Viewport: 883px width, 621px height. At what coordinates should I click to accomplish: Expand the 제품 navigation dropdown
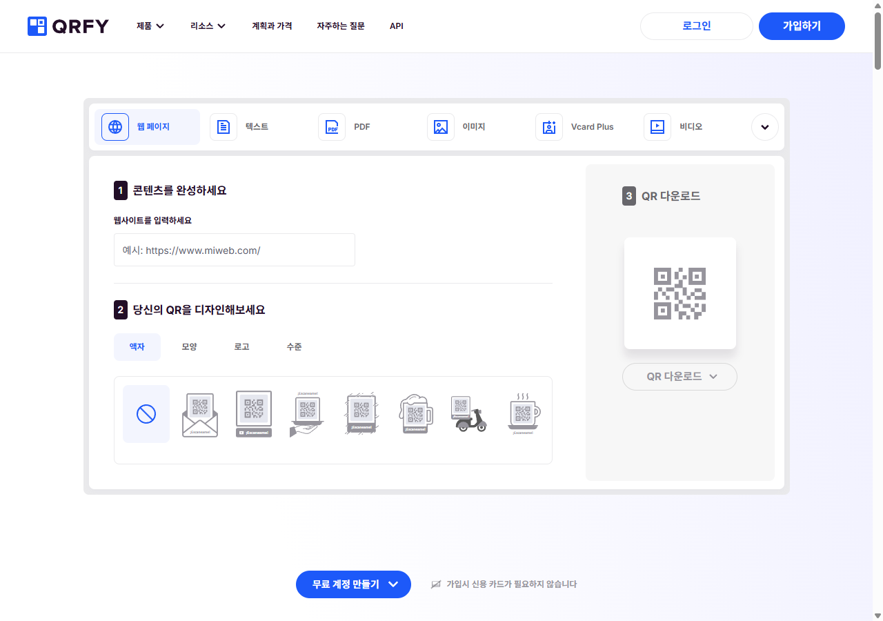pos(150,26)
